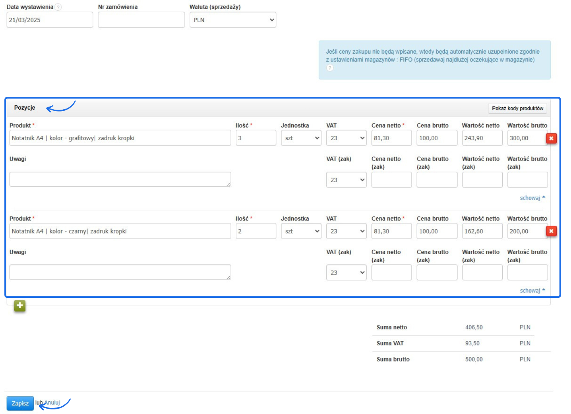The height and width of the screenshot is (414, 571).
Task: Open VAT dropdown for grafitowy notebook
Action: click(346, 138)
